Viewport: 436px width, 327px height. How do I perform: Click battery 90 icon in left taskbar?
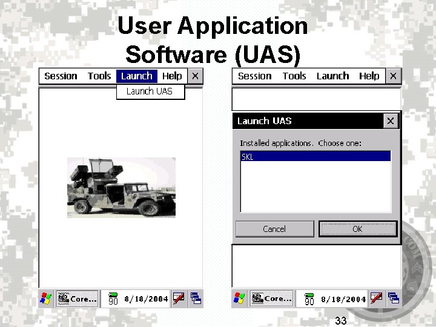click(113, 299)
